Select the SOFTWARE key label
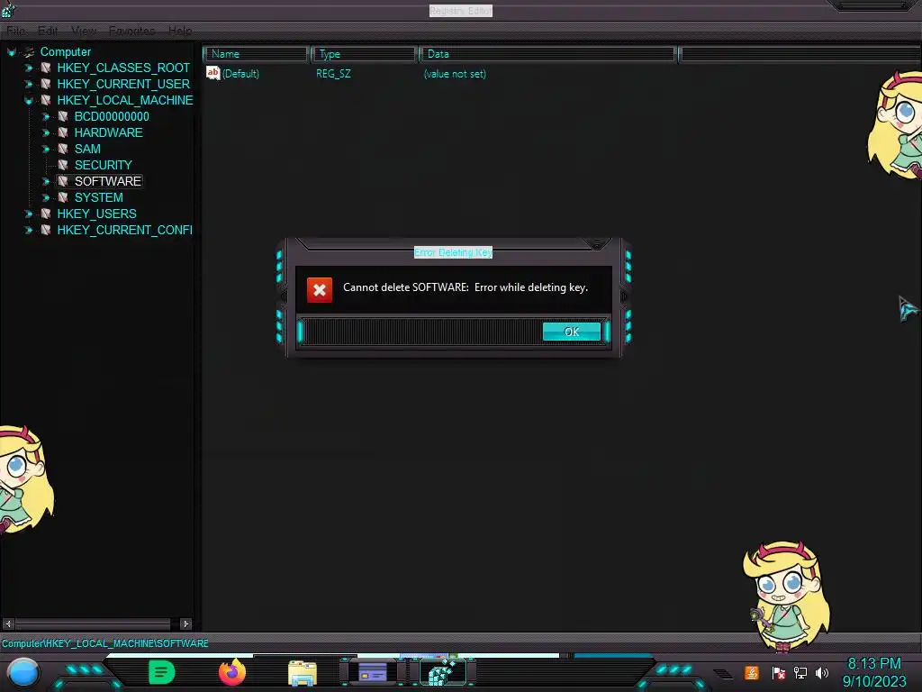922x692 pixels. pos(108,181)
